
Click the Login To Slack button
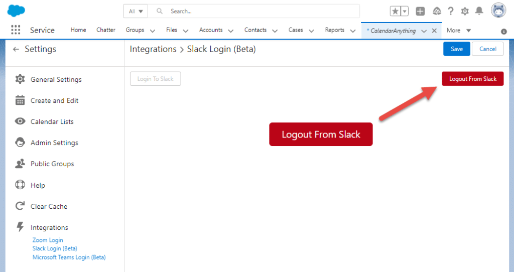tap(156, 79)
